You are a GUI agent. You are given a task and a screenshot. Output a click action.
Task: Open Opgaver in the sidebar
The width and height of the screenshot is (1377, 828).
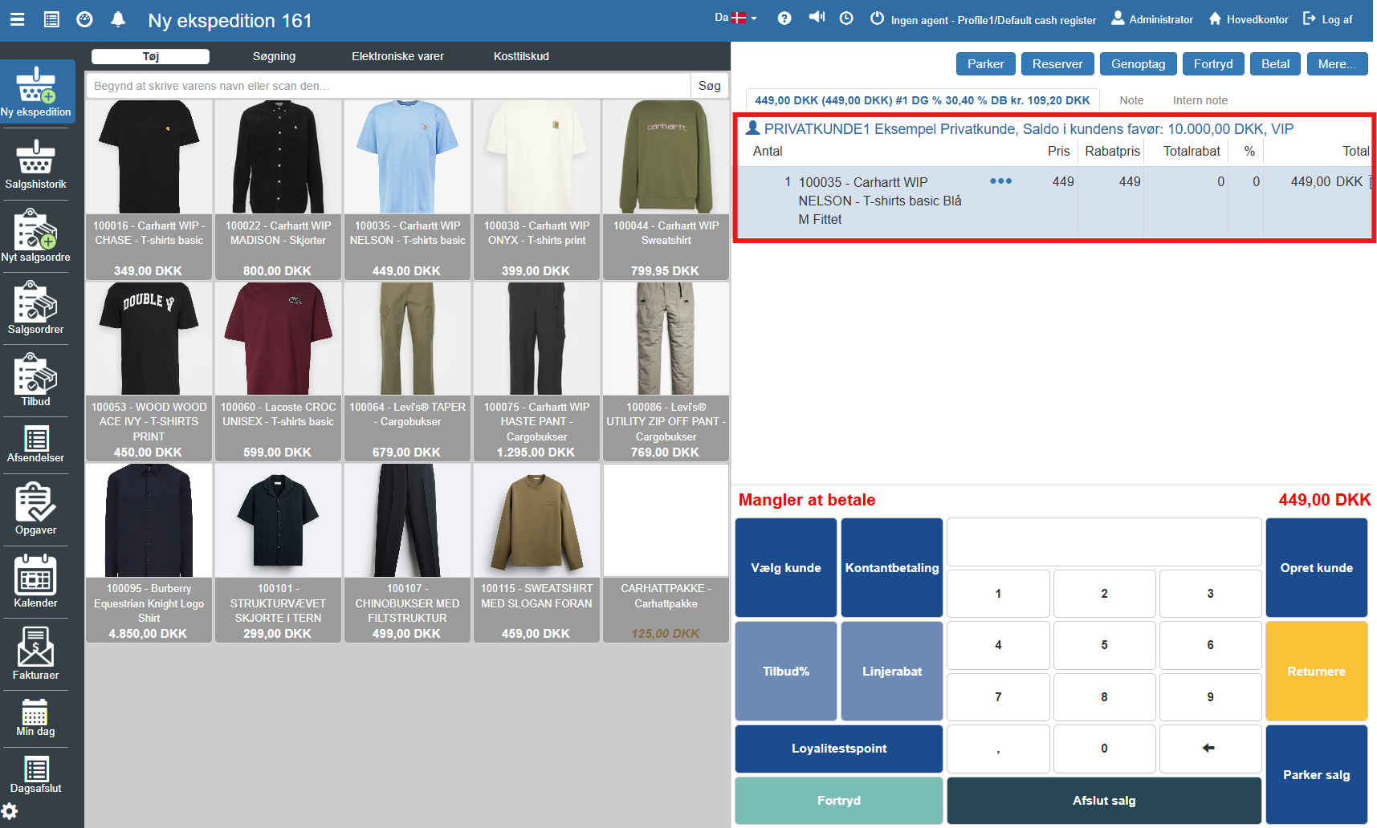click(36, 509)
